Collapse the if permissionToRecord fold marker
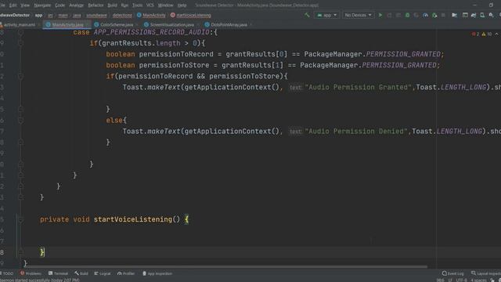Image resolution: width=501 pixels, height=282 pixels. point(21,77)
